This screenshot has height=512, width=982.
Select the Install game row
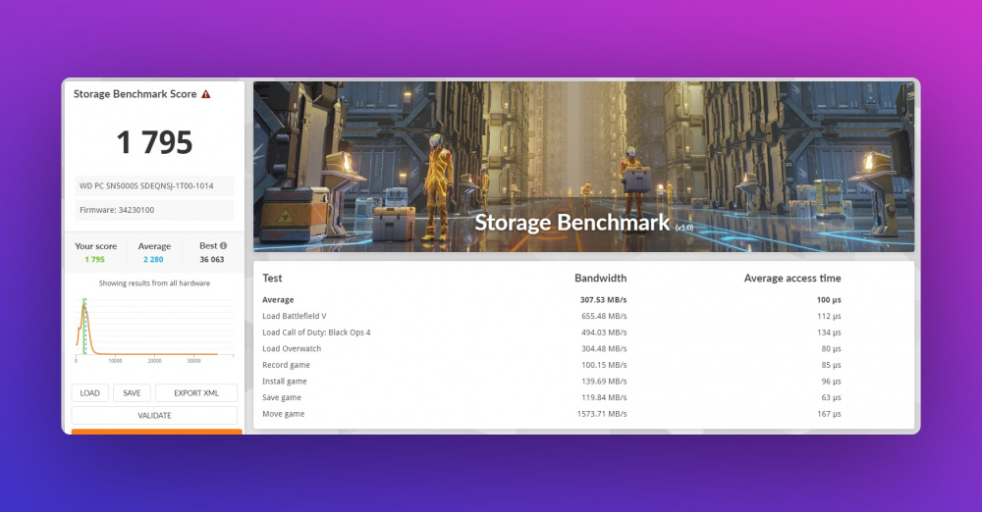(x=552, y=382)
